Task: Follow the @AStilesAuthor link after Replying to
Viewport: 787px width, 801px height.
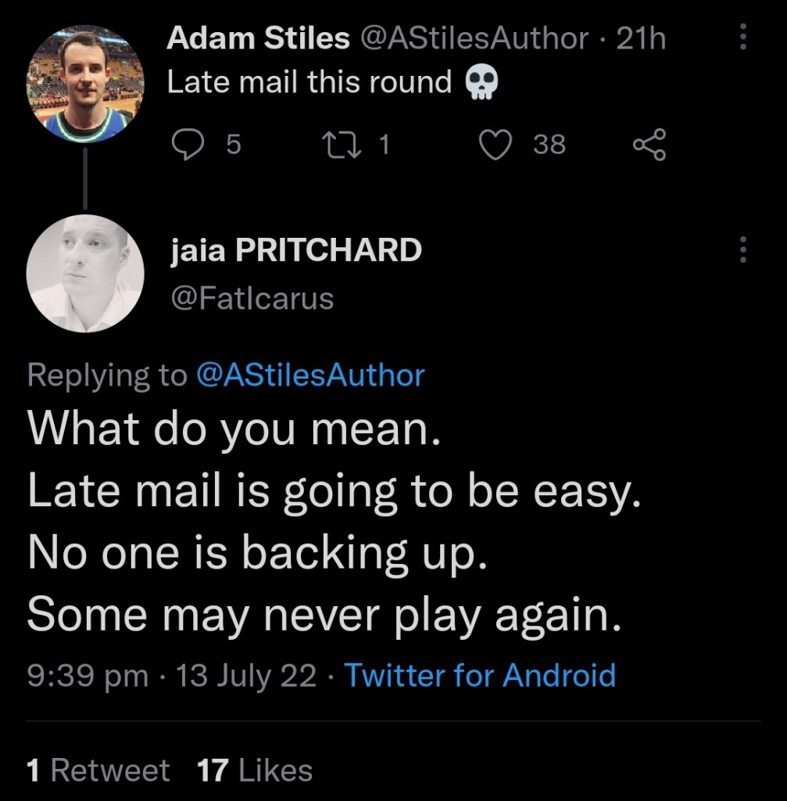Action: pos(310,375)
